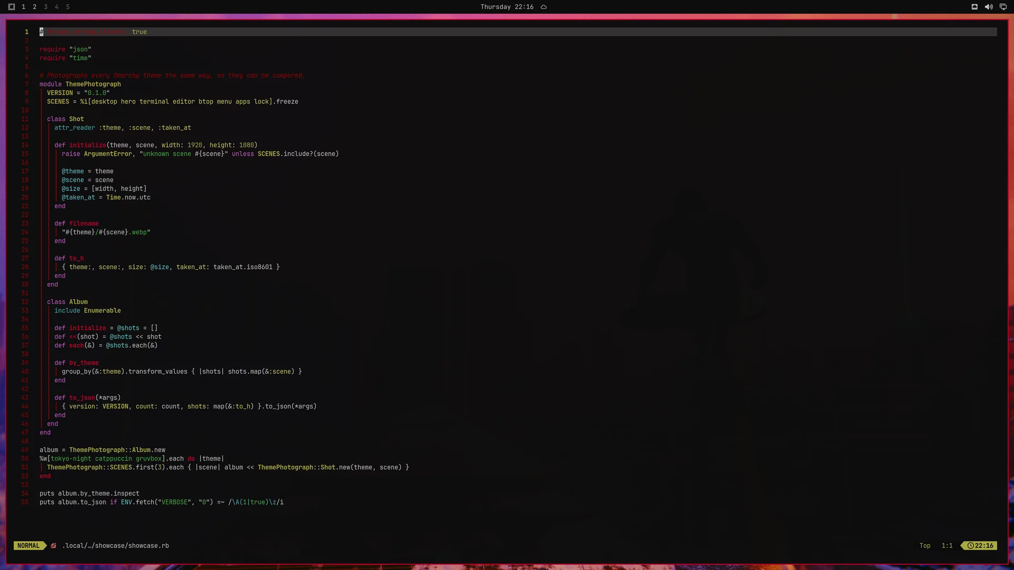Switch to workspace 1
1014x570 pixels.
[x=23, y=7]
